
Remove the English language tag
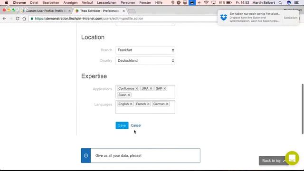(x=131, y=104)
